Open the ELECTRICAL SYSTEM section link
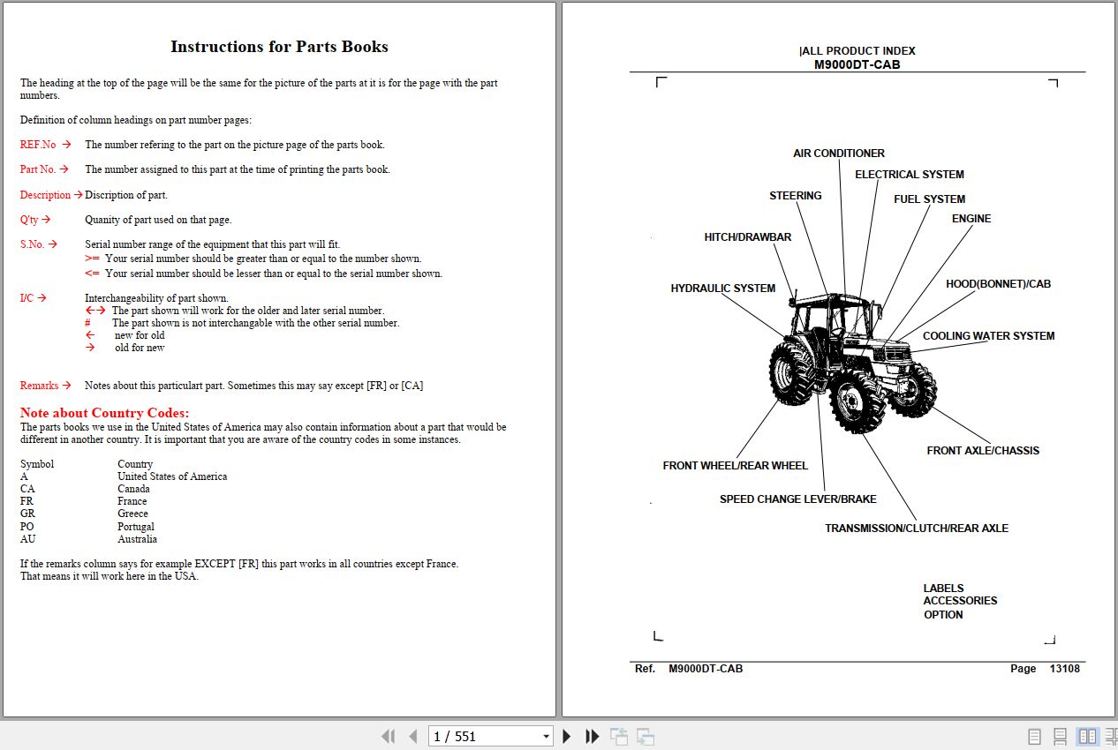 point(910,174)
